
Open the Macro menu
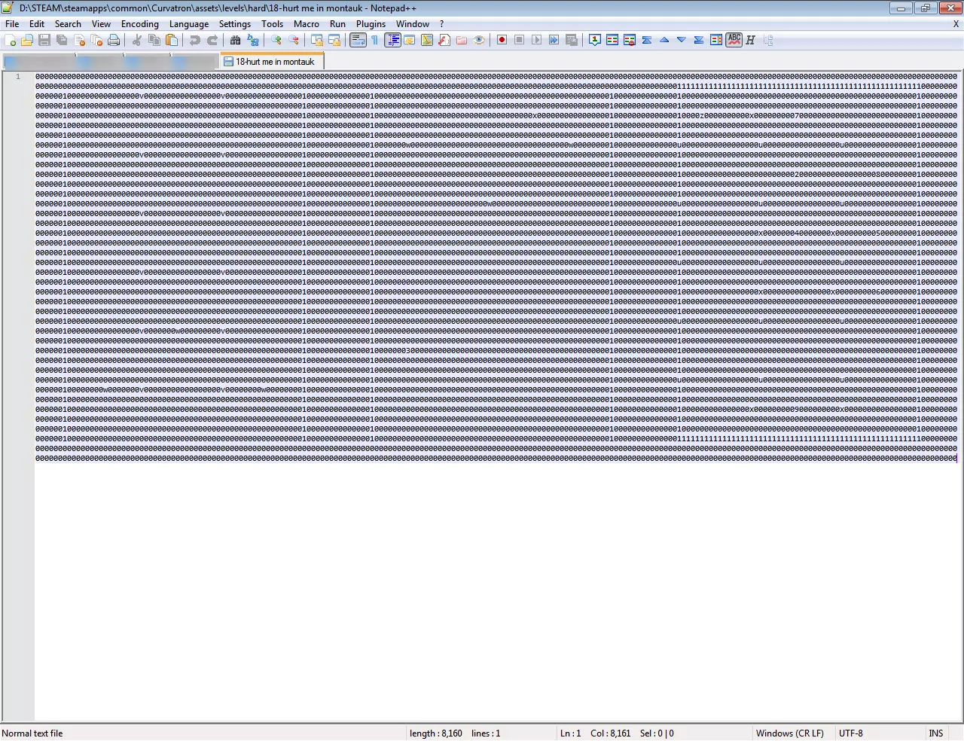point(307,24)
